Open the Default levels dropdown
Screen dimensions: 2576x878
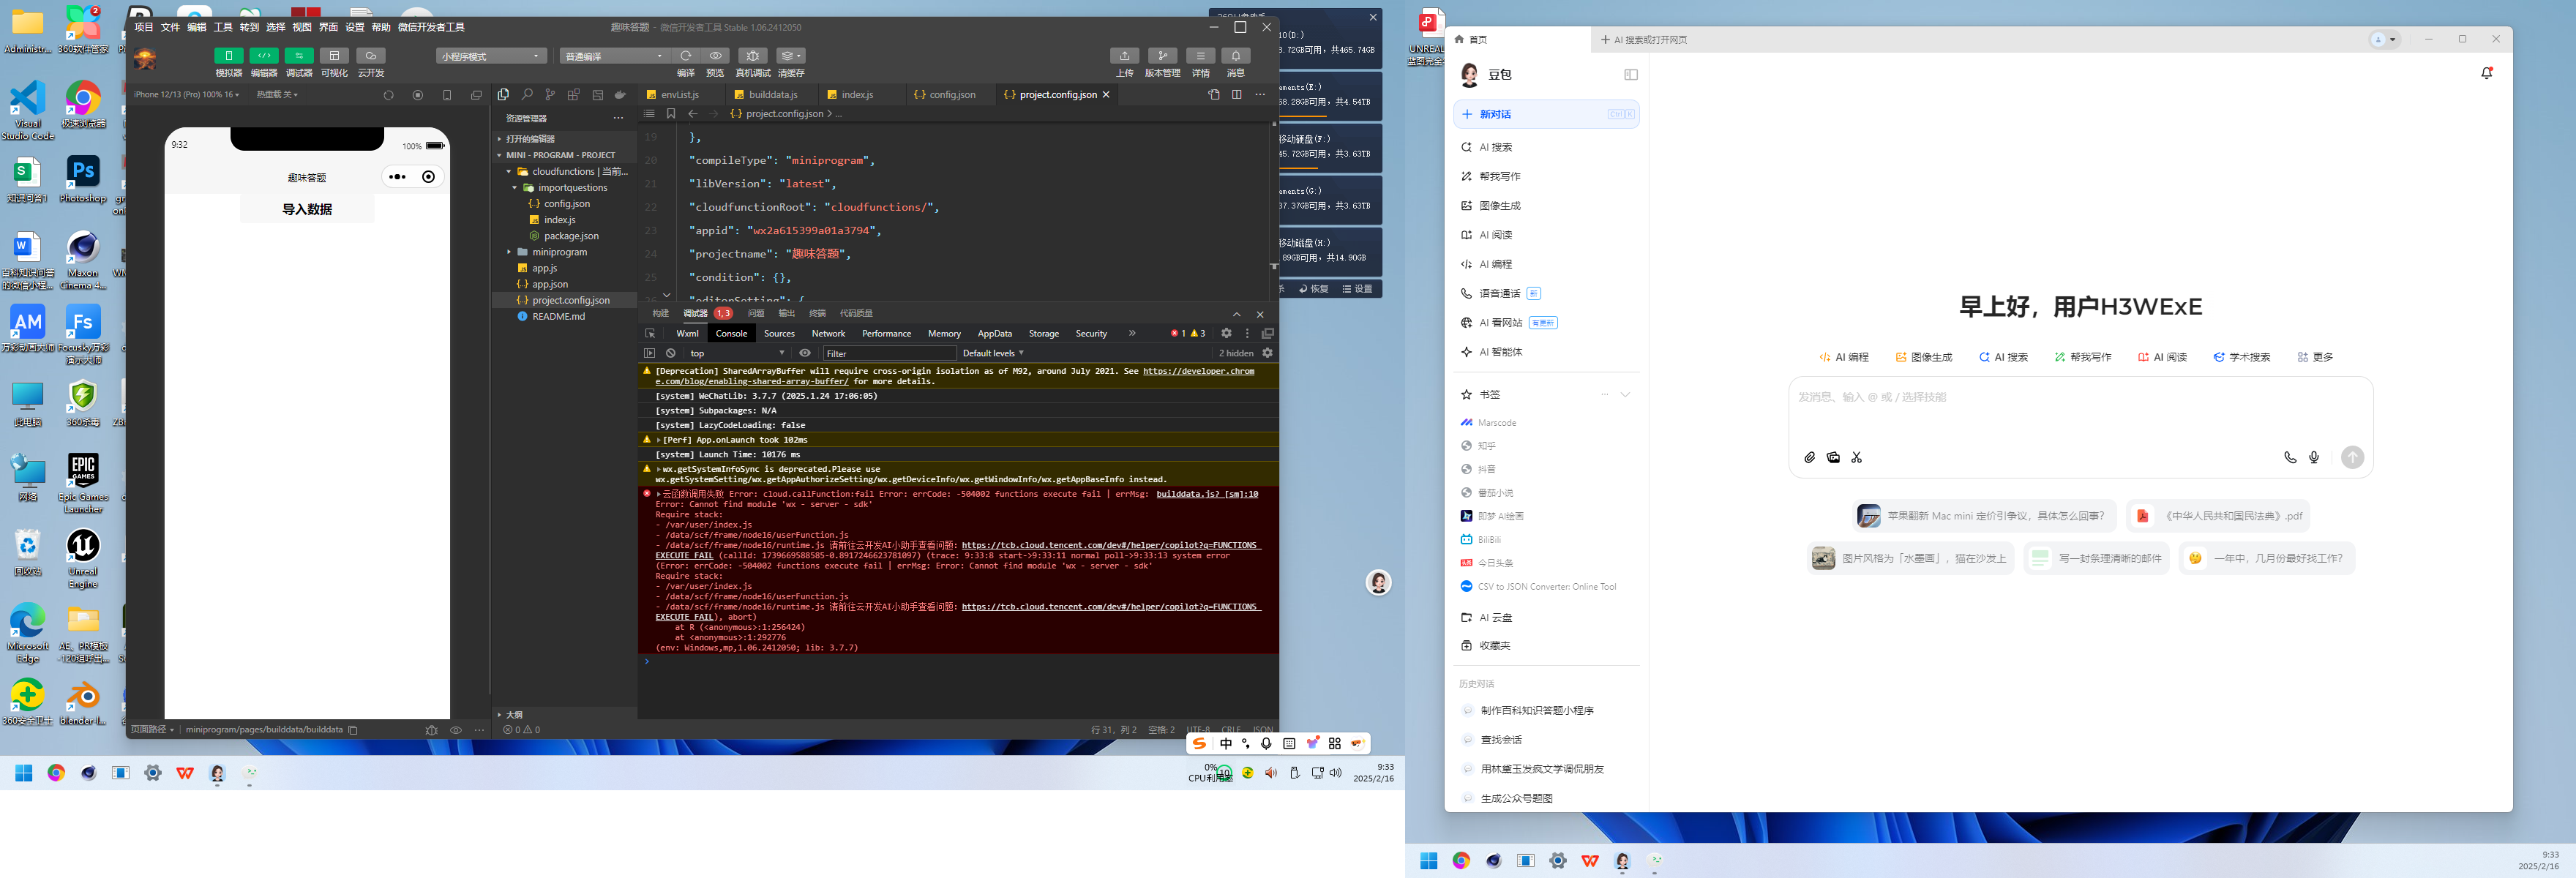click(x=993, y=353)
